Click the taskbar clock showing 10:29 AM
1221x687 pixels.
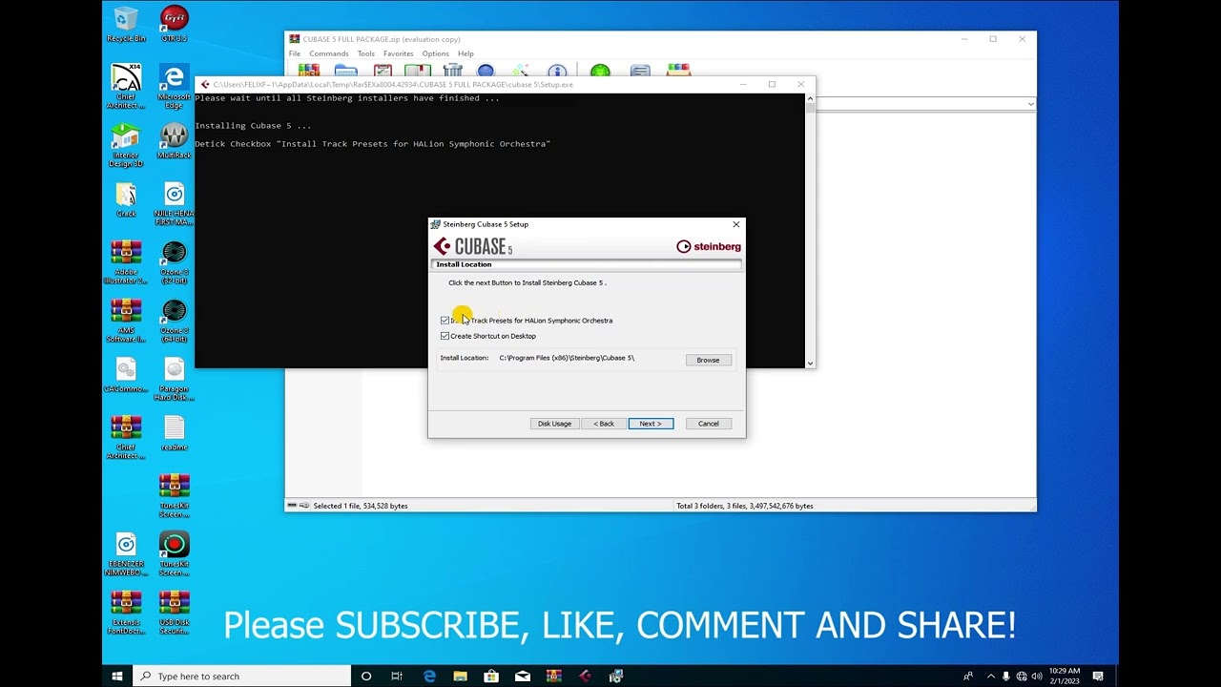1064,676
